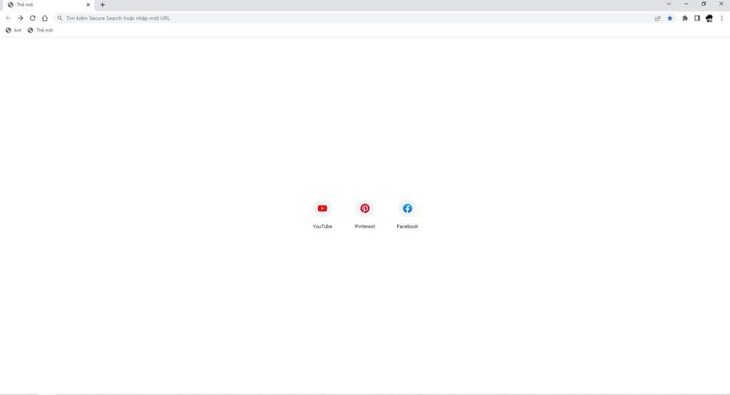Open the extensions puzzle icon

click(685, 18)
